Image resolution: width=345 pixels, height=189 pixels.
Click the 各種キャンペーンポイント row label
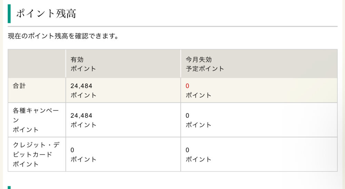point(36,120)
